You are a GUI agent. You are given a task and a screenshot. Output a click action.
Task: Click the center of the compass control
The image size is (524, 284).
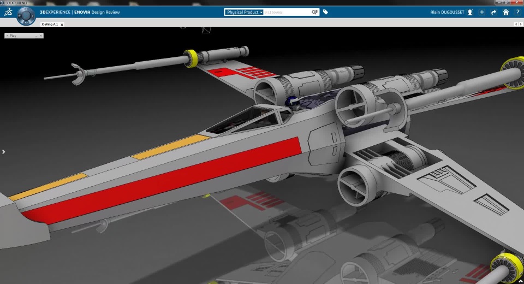tap(26, 16)
